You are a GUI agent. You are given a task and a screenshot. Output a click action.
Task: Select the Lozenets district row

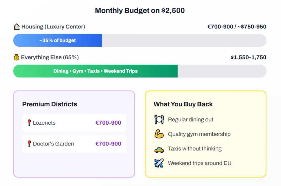(74, 123)
